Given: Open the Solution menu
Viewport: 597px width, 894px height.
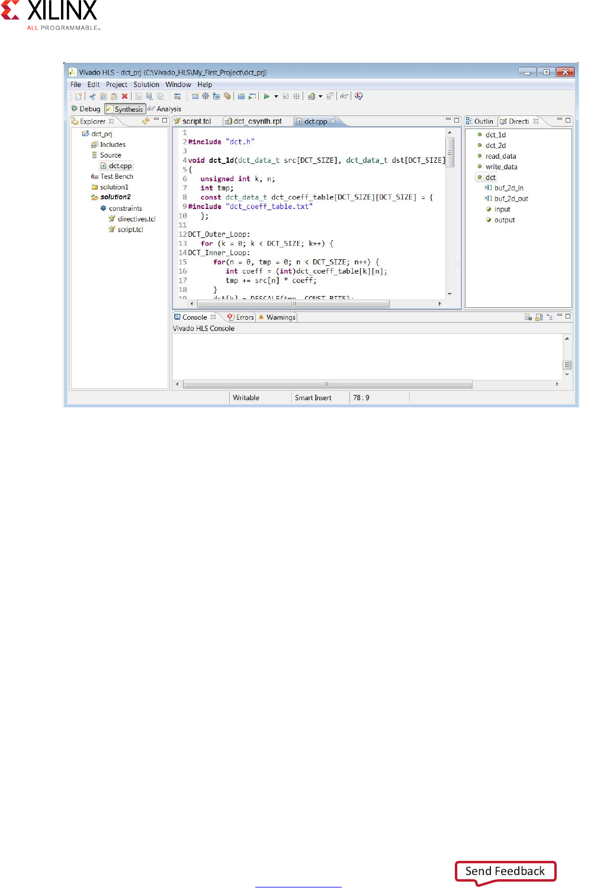Looking at the screenshot, I should [146, 85].
